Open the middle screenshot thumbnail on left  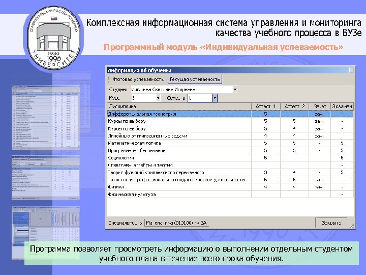pyautogui.click(x=46, y=178)
